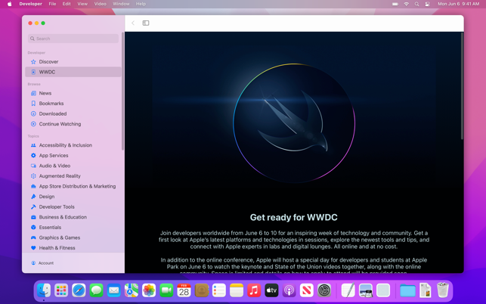Toggle the sidebar visibility button
Viewport: 486px width, 304px height.
click(x=146, y=23)
